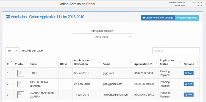Click email g@g.com
206x102 pixels.
tap(108, 73)
